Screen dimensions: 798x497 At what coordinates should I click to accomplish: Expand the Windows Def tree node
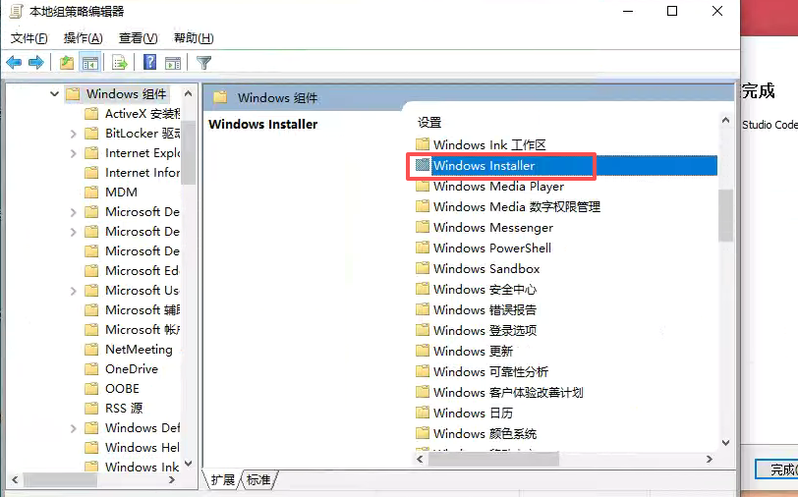[x=74, y=428]
